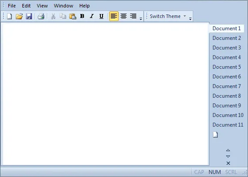Toggle Underline formatting

point(101,16)
